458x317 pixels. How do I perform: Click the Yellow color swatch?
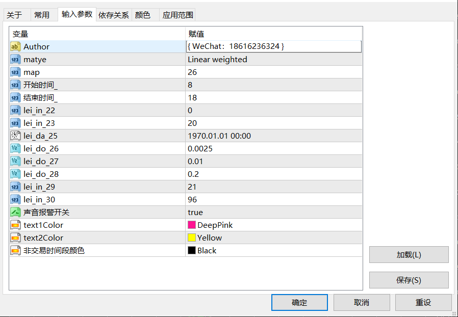(192, 237)
